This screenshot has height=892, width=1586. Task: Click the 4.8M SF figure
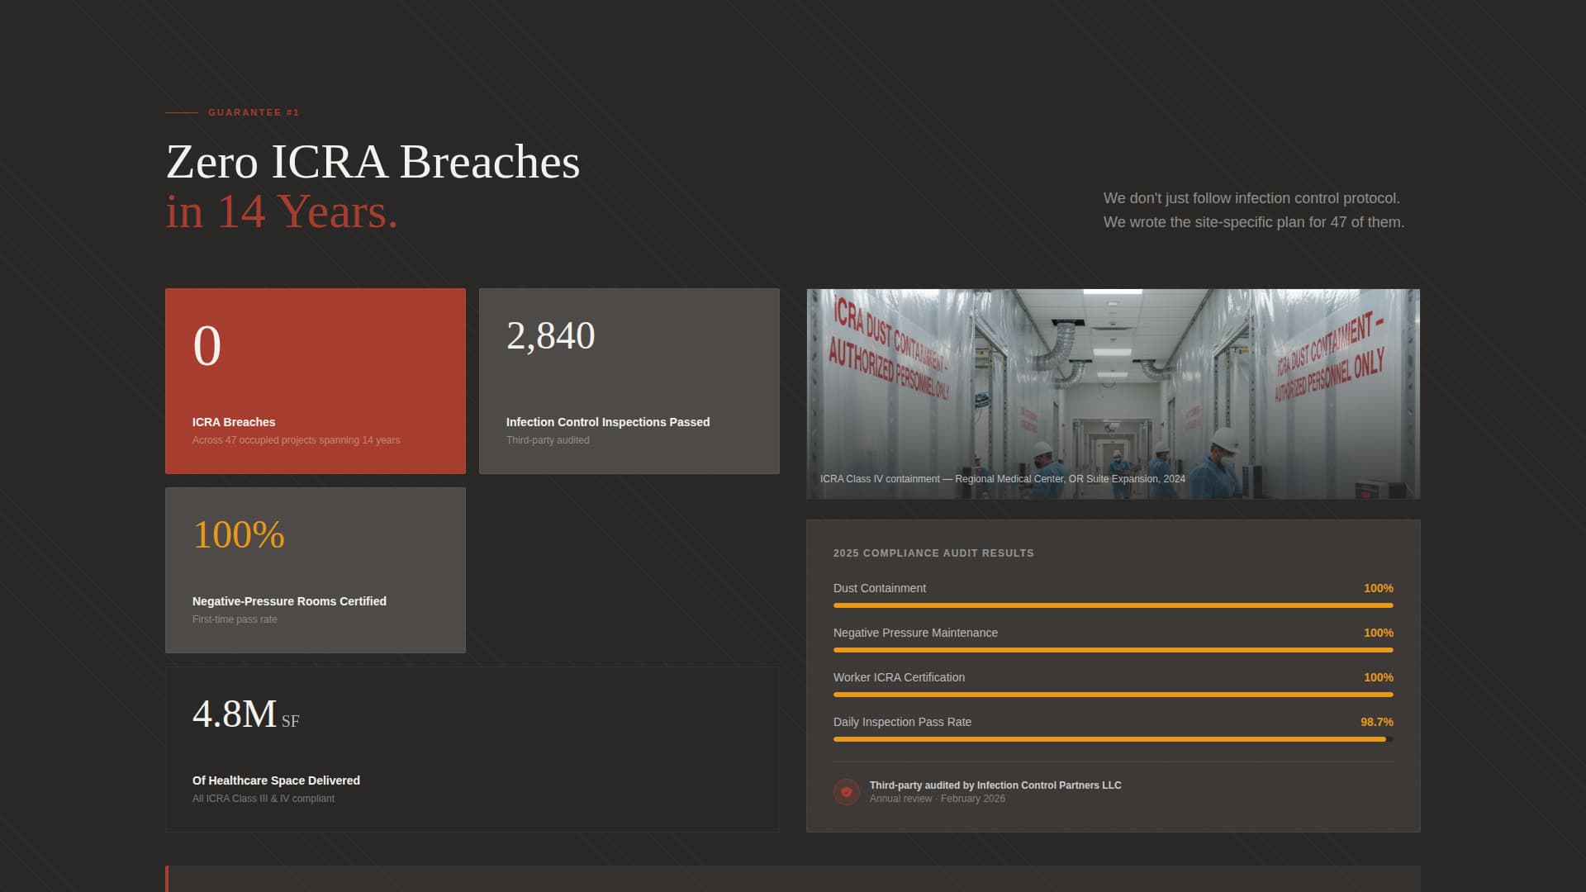tap(246, 714)
